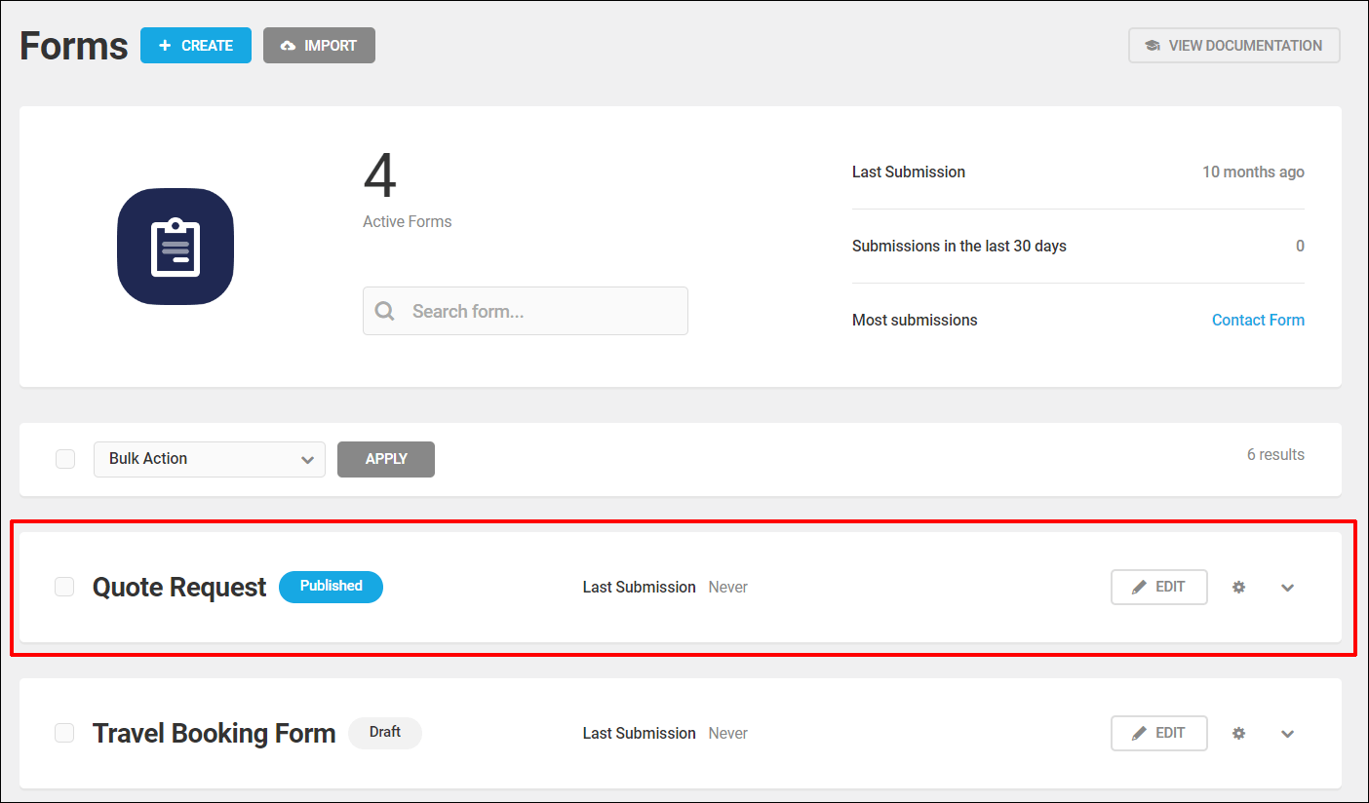Viewport: 1369px width, 803px height.
Task: Open View Documentation
Action: [1234, 46]
